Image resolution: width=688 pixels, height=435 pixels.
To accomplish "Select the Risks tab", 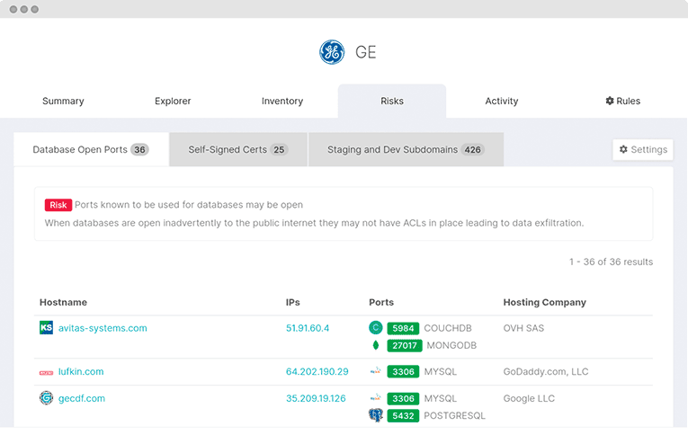I will click(392, 101).
